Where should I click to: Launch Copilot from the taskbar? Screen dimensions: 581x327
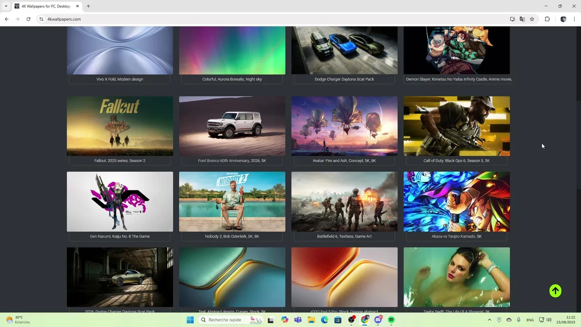click(285, 320)
